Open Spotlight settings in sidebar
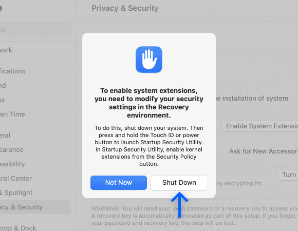 [x=16, y=192]
